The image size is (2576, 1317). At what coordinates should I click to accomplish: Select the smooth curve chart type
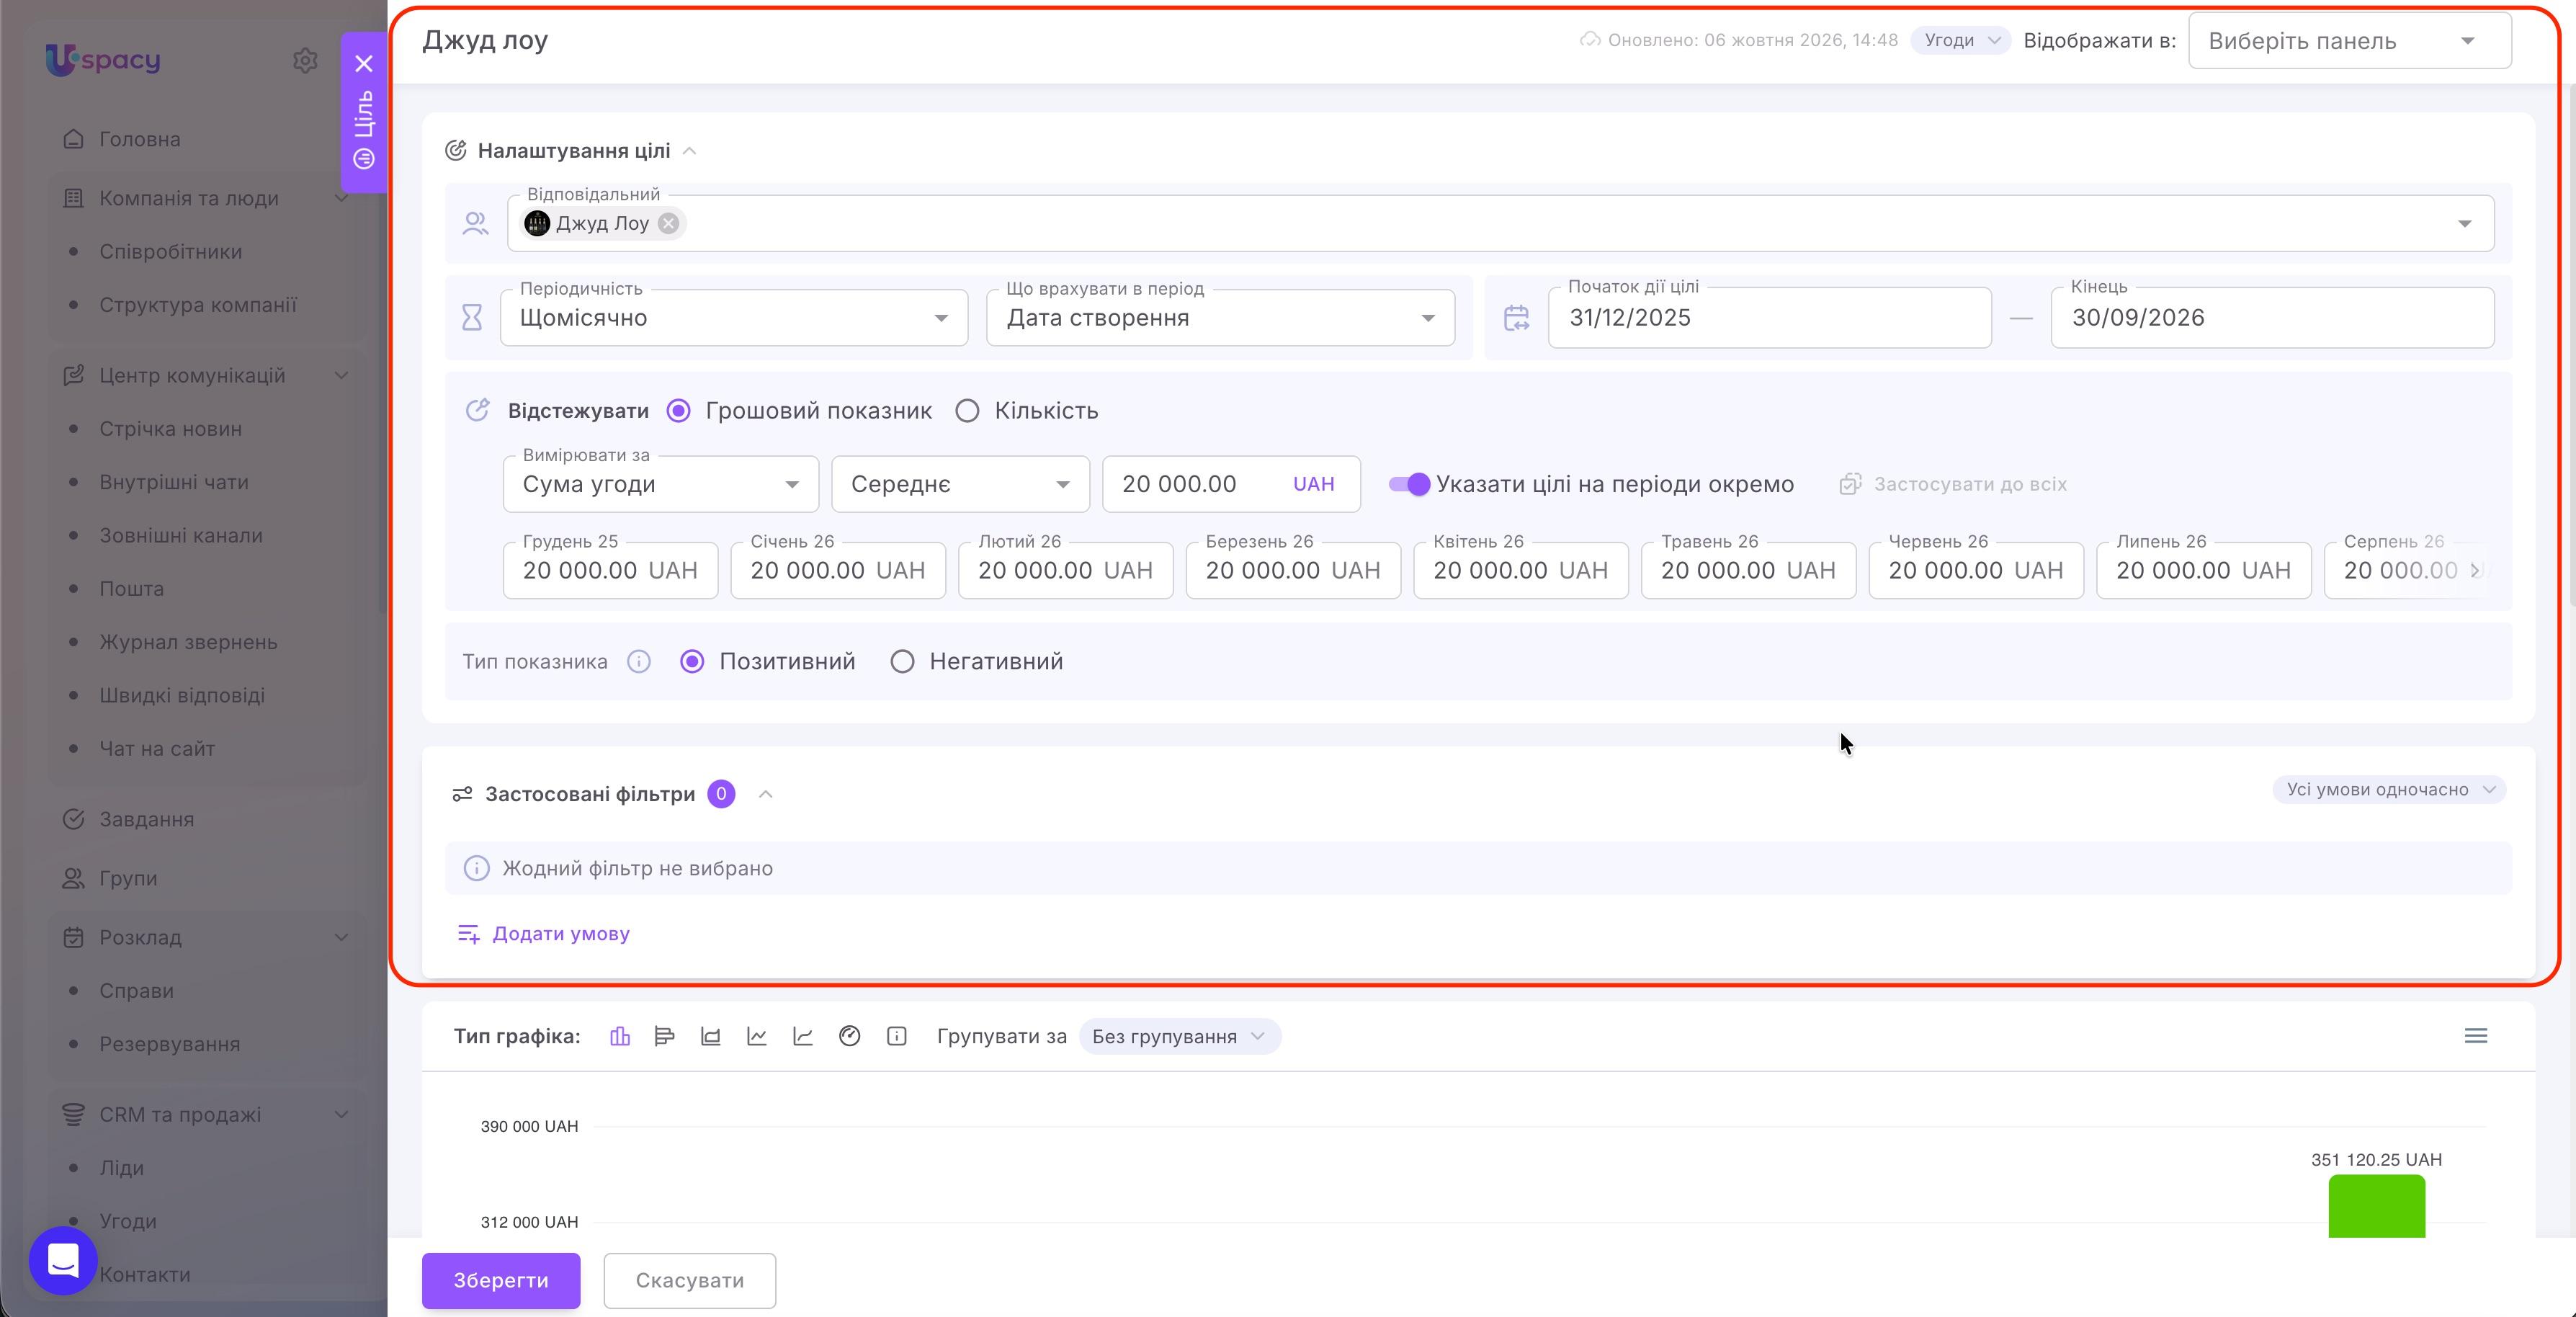803,1036
